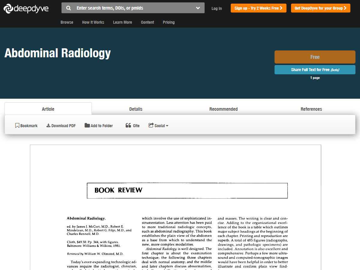Click the Cite quotation icon
This screenshot has height=270, width=360.
coord(128,125)
